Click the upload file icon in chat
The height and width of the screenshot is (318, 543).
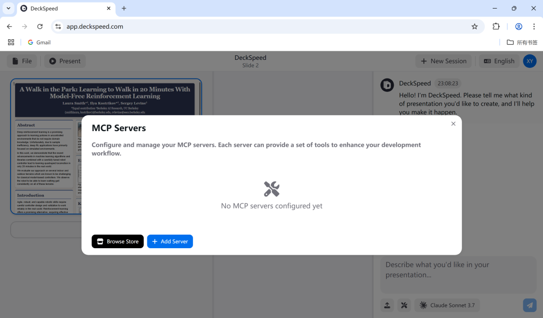coord(387,305)
